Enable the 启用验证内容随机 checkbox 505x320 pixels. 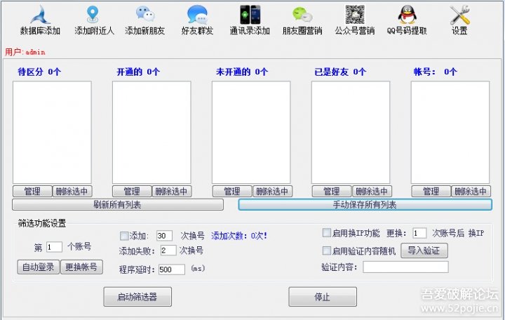pyautogui.click(x=327, y=251)
